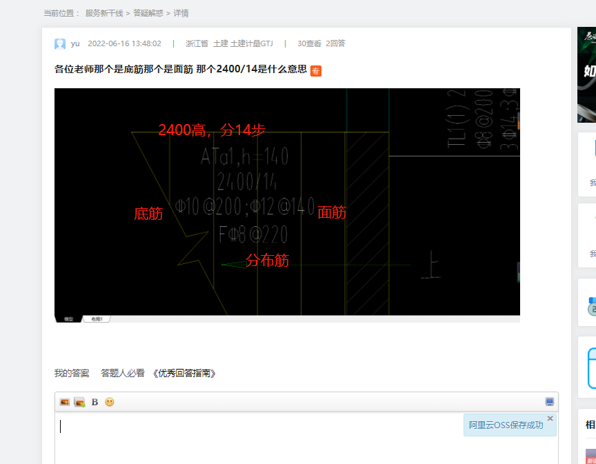This screenshot has width=596, height=464.
Task: Click the 30查看 count text
Action: (310, 43)
